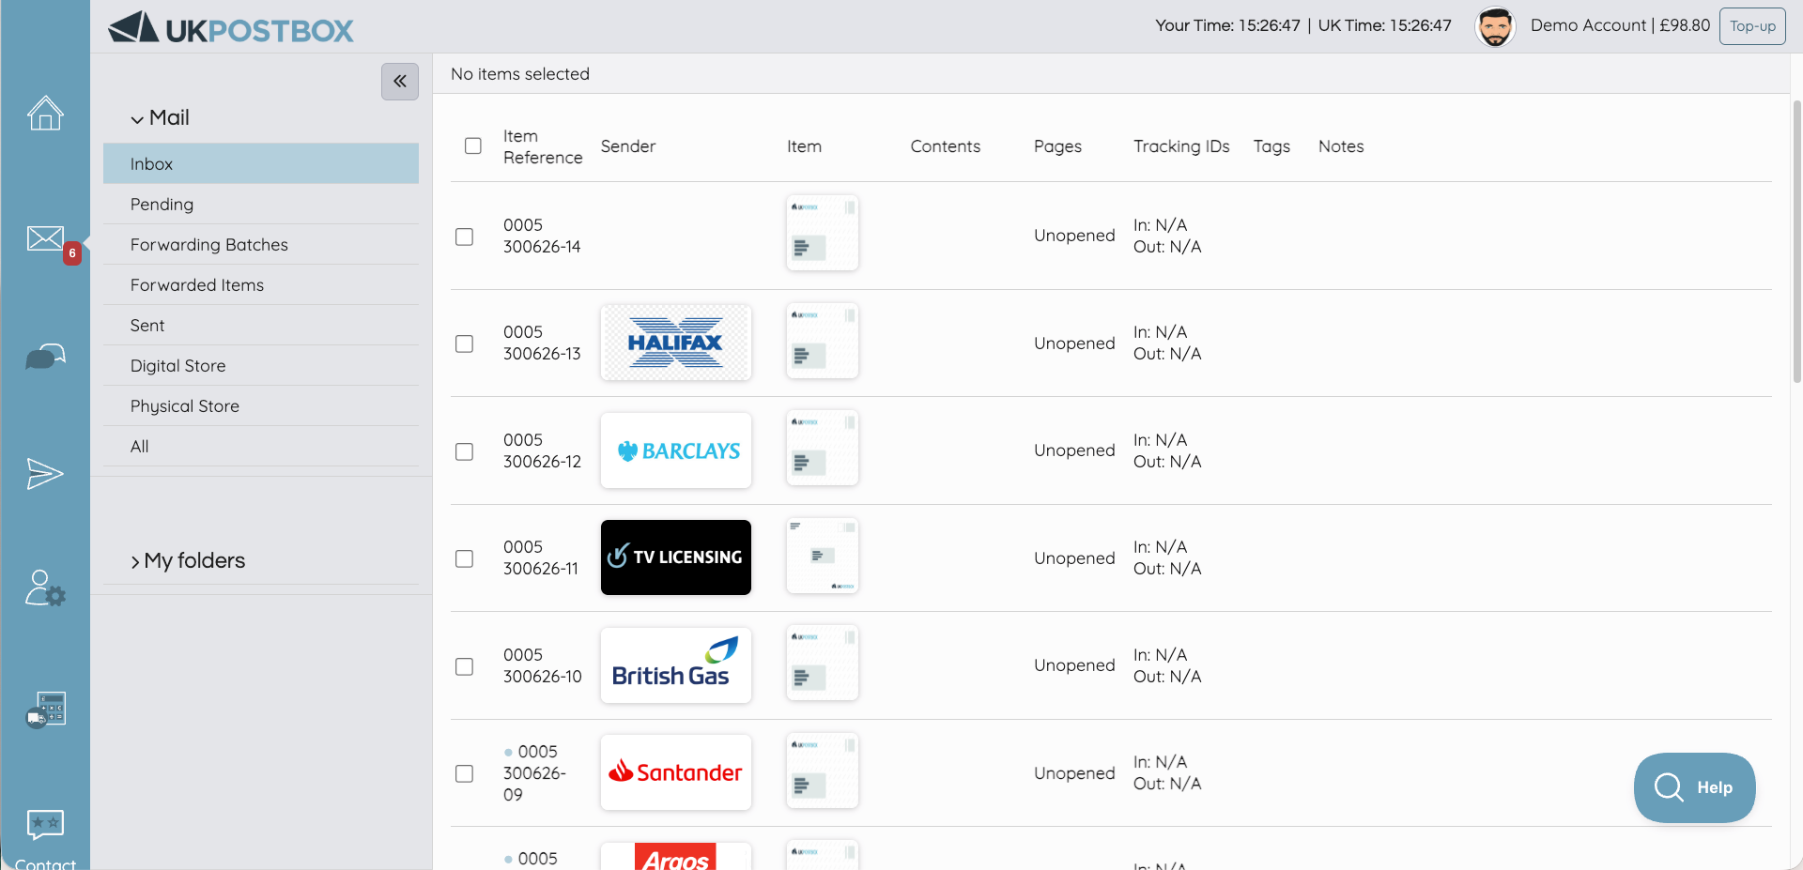Viewport: 1803px width, 870px height.
Task: Click the Contents column header
Action: (x=946, y=146)
